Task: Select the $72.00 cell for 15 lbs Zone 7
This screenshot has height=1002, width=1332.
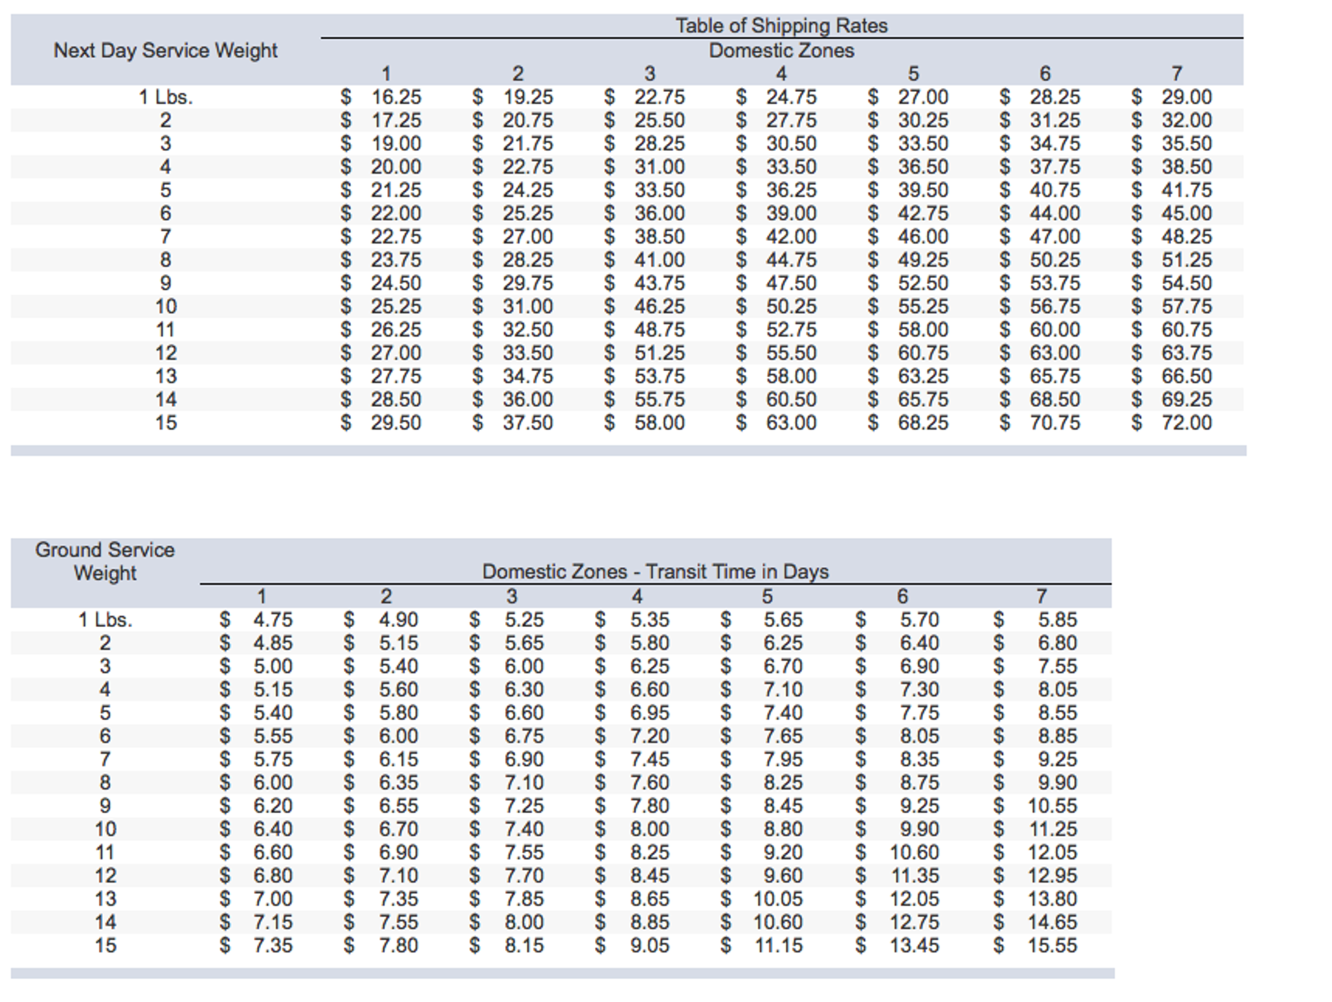Action: click(x=1189, y=423)
